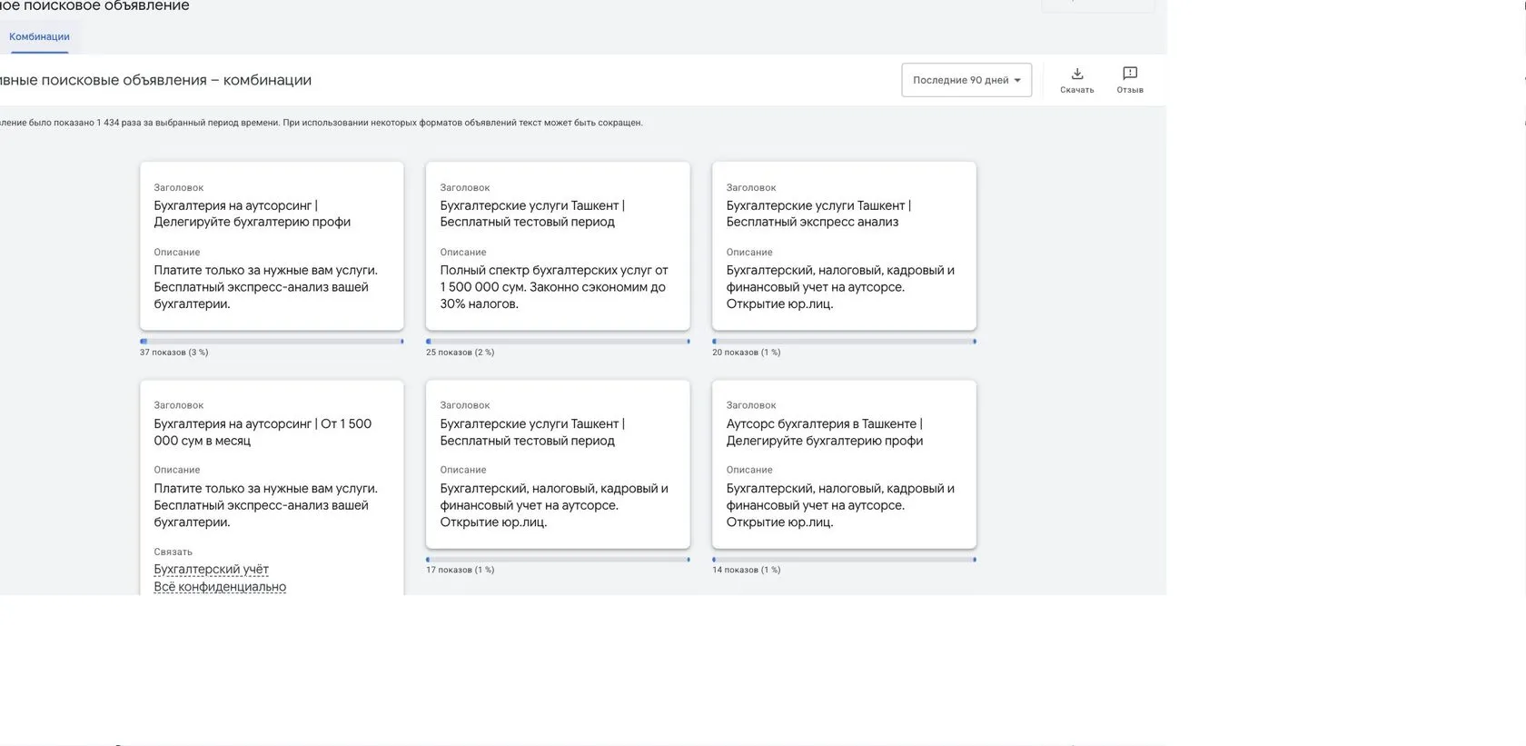Click the '14 показов (1 %)' impressions label

coord(746,571)
